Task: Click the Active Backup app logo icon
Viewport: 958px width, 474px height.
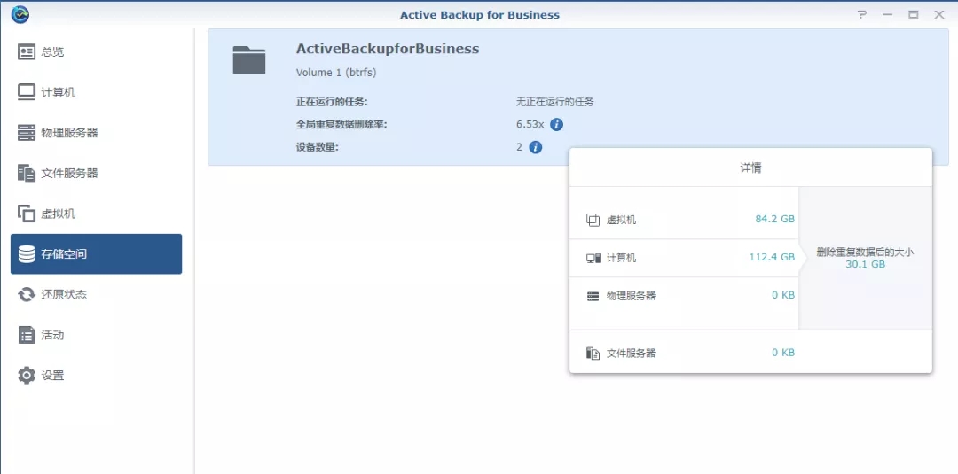Action: coord(20,15)
